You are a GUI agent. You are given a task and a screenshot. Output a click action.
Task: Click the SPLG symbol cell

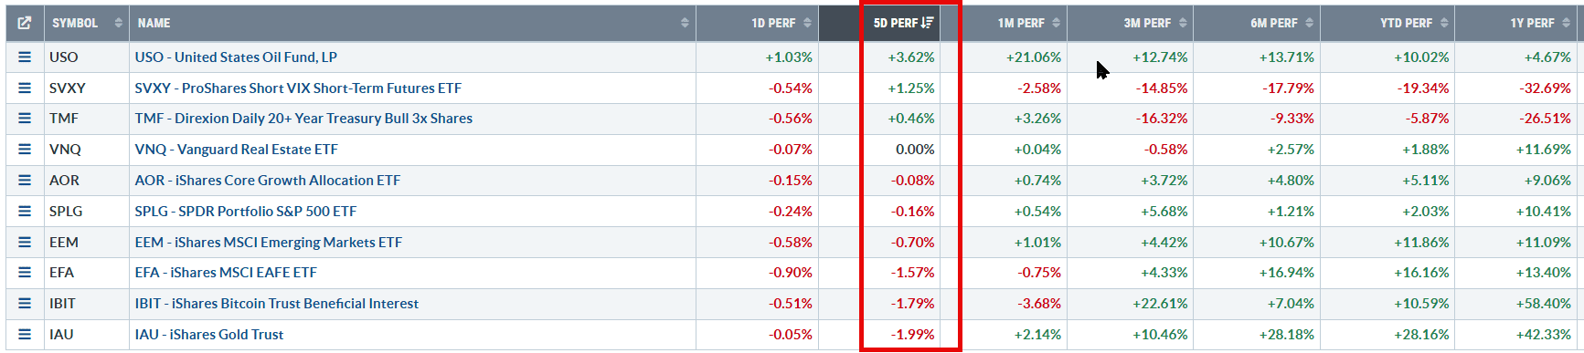(x=66, y=211)
